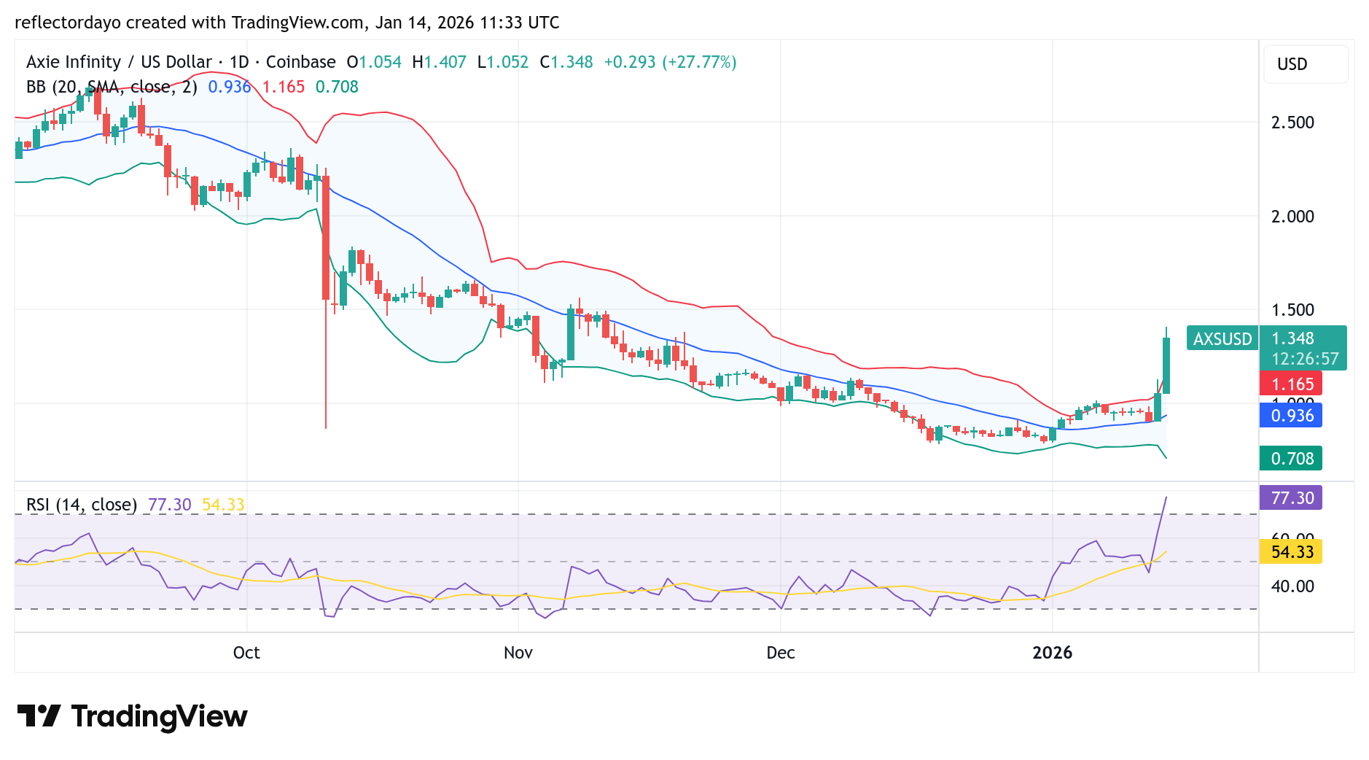Image resolution: width=1369 pixels, height=760 pixels.
Task: Click the RSI legend value 54.33
Action: tap(223, 505)
